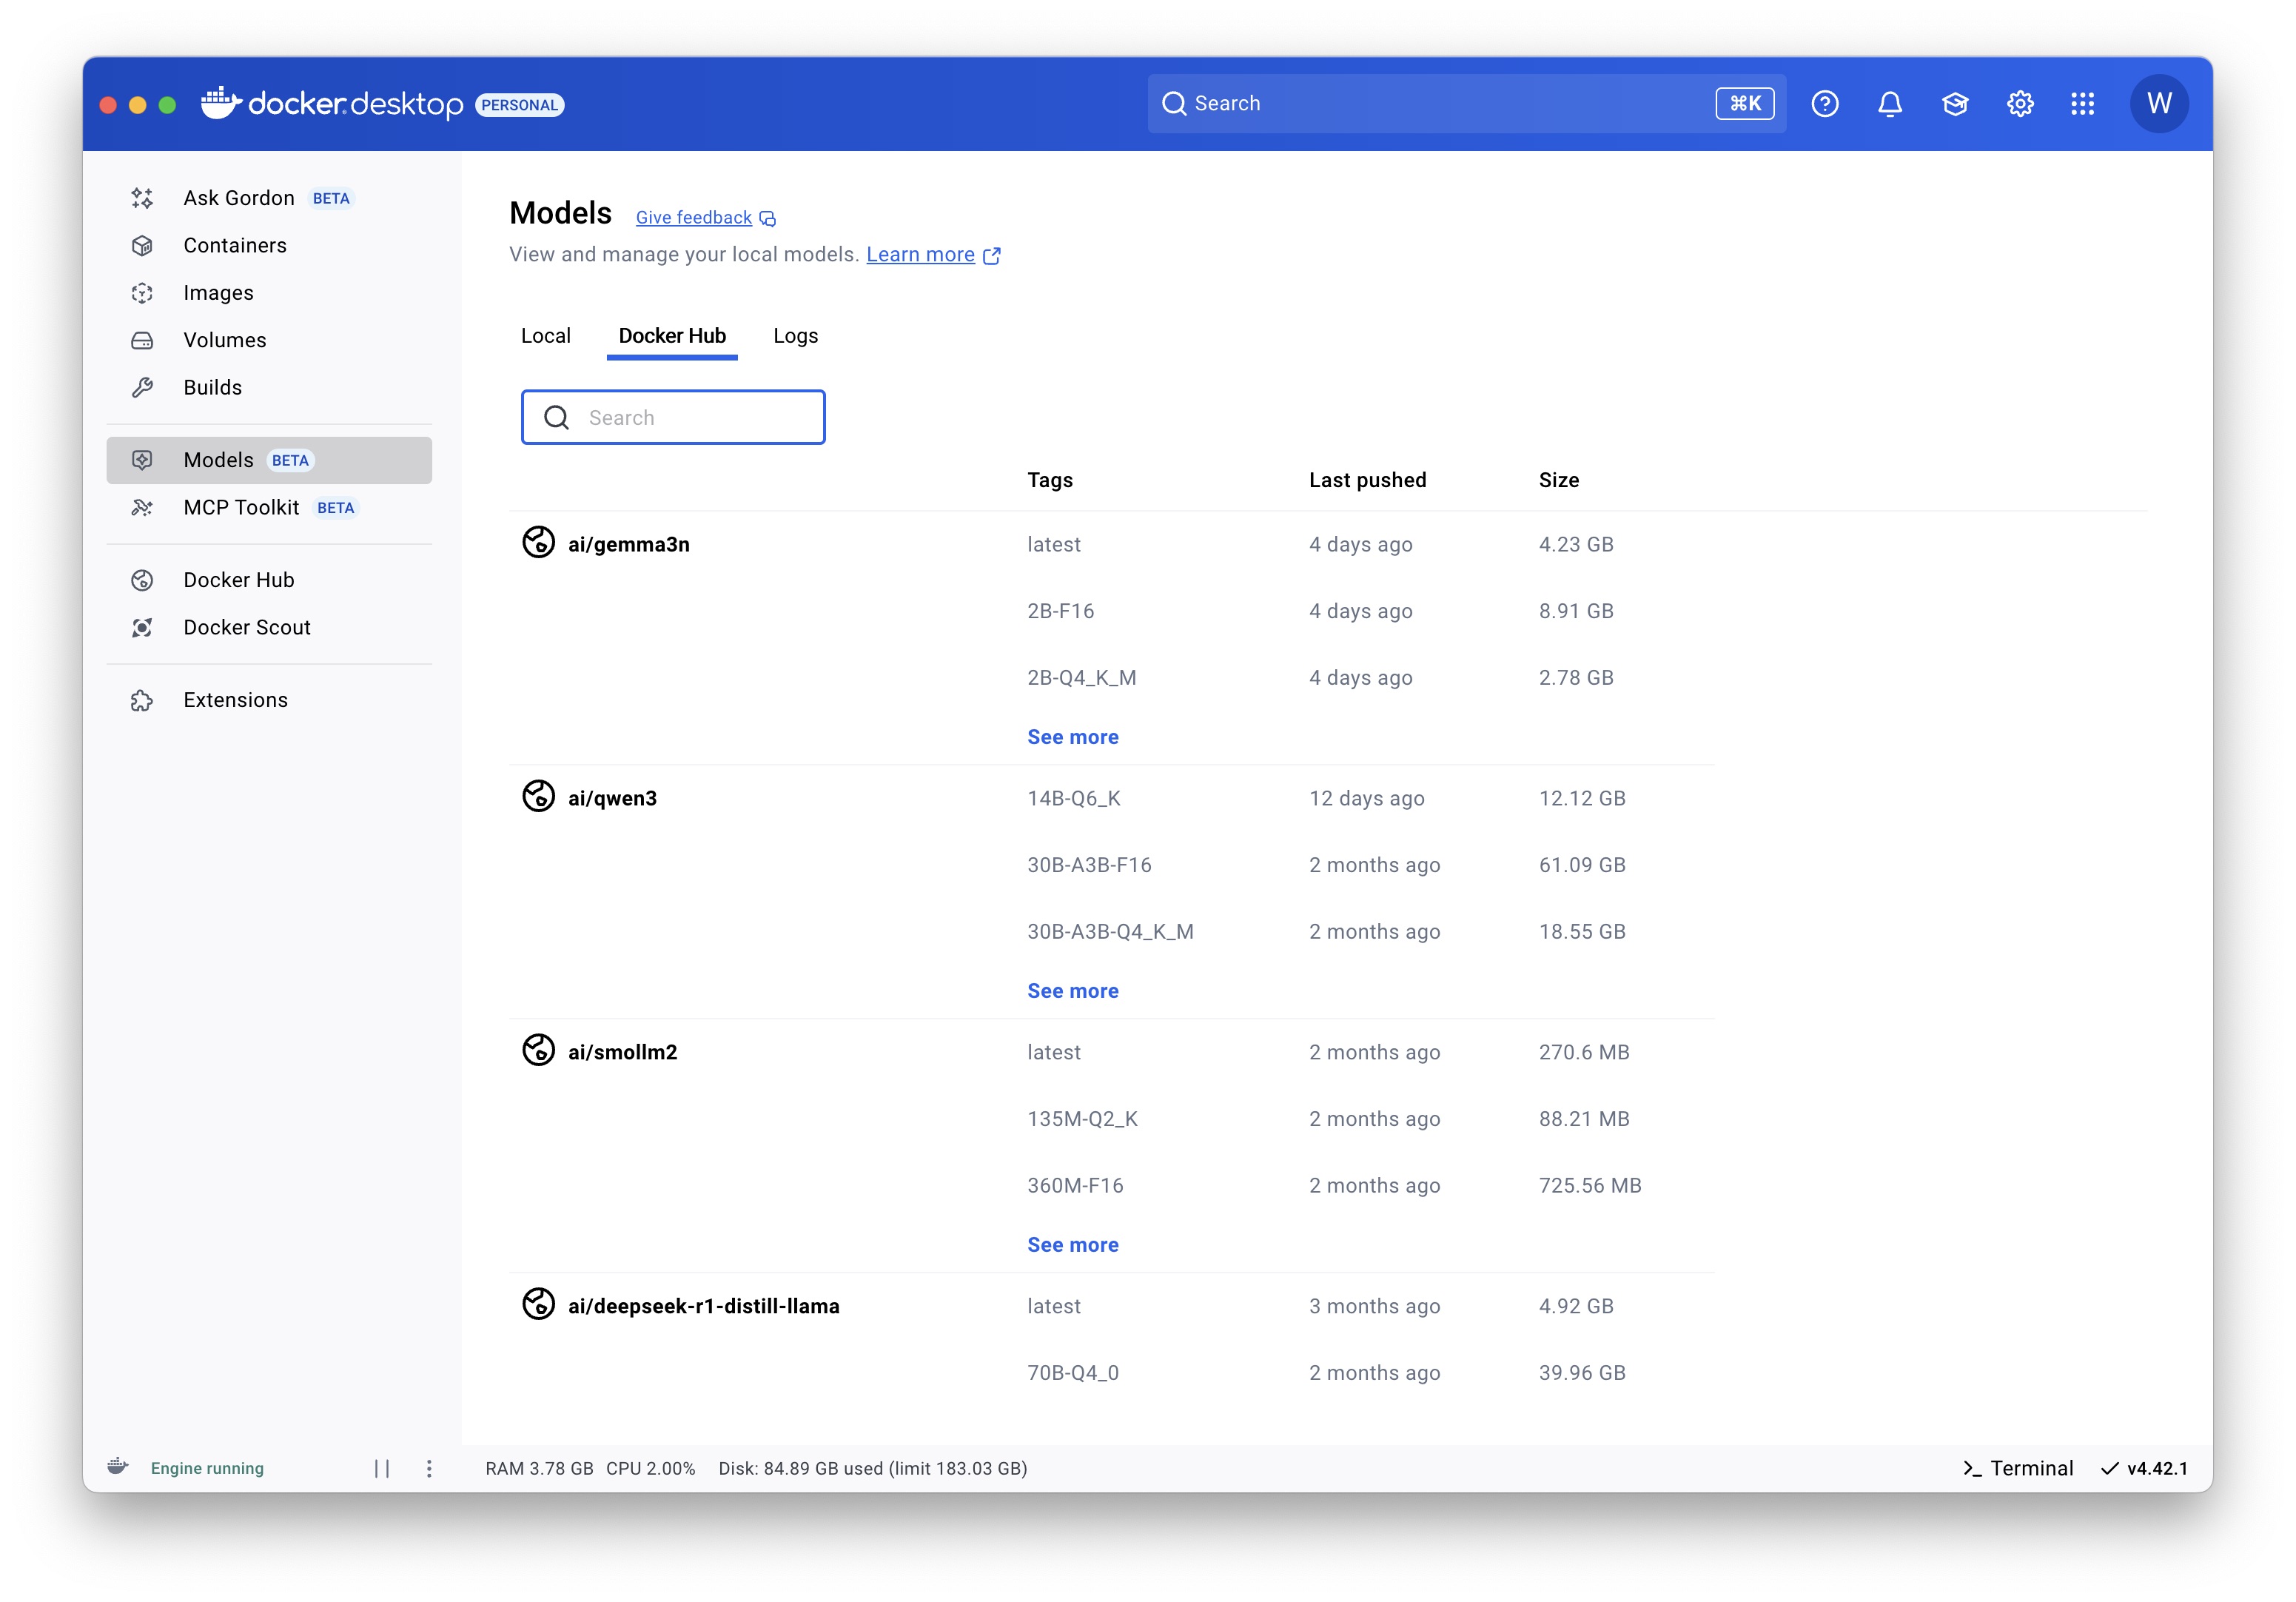Open engine options three-dot menu

(x=429, y=1468)
